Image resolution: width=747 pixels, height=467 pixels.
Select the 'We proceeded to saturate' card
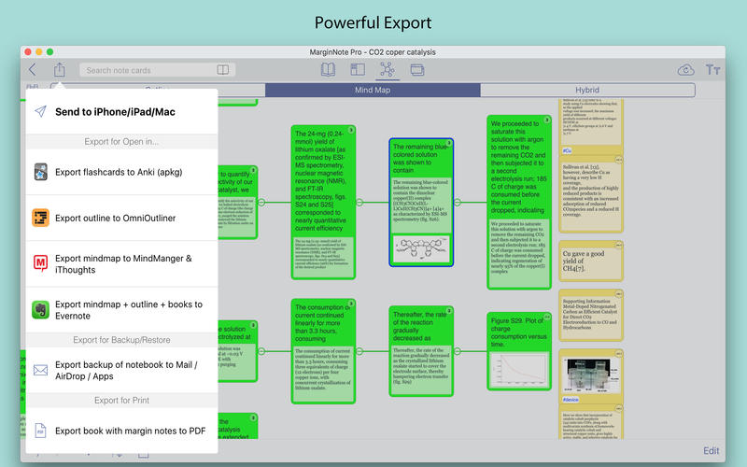tap(519, 202)
